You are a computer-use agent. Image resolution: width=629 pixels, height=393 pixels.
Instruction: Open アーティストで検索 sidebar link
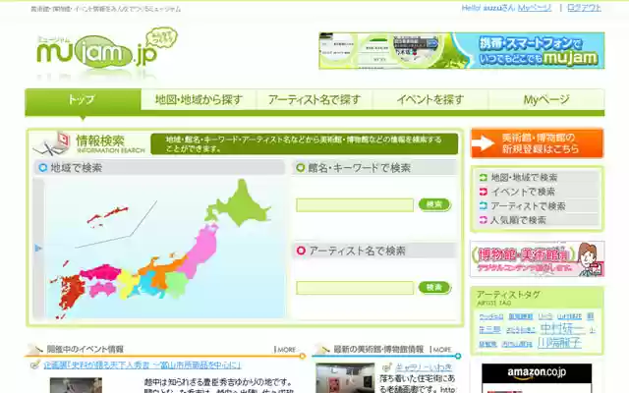point(528,206)
